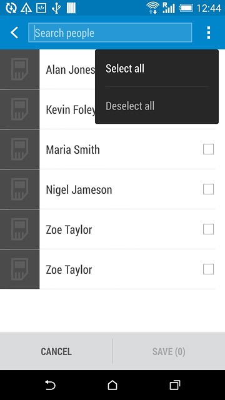
Task: Focus the Search people field
Action: pyautogui.click(x=110, y=32)
